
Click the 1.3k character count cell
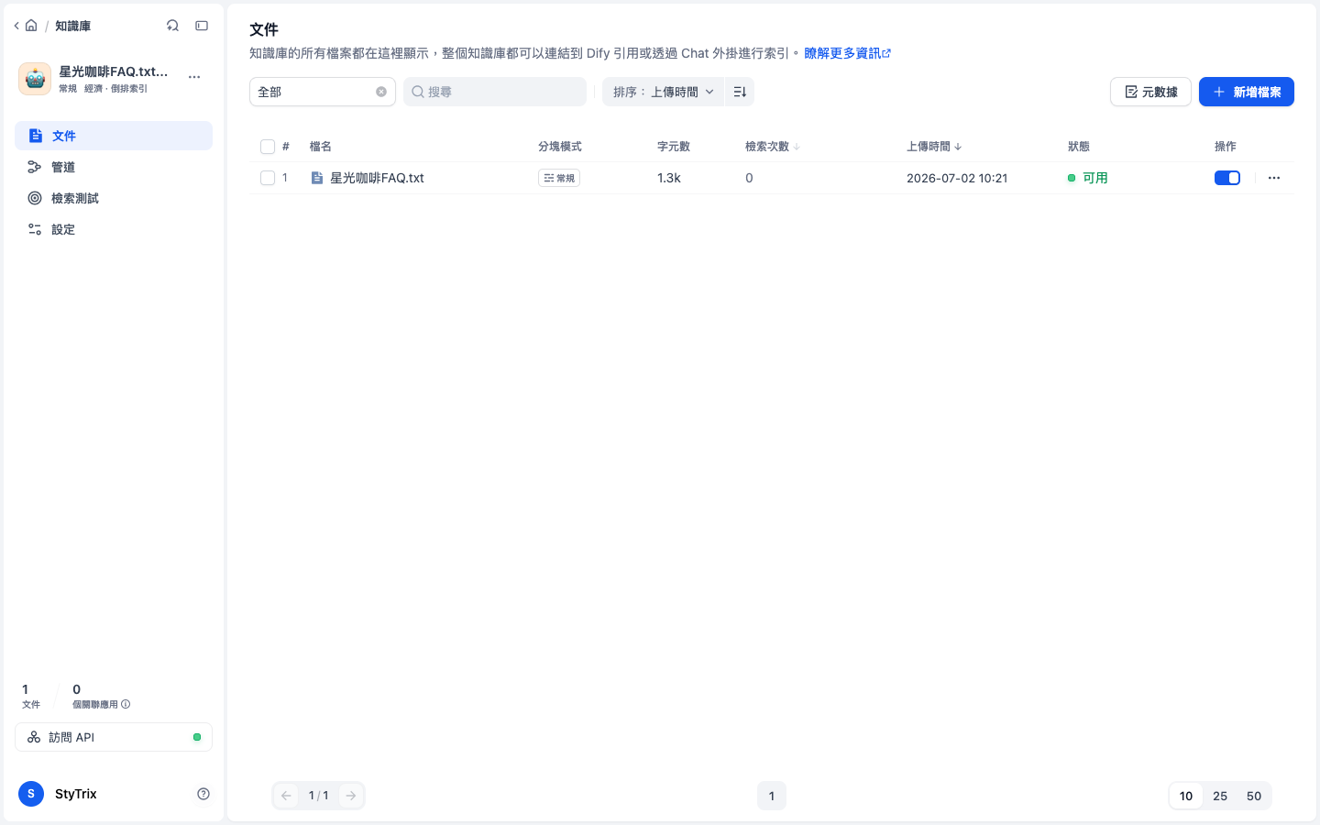669,178
